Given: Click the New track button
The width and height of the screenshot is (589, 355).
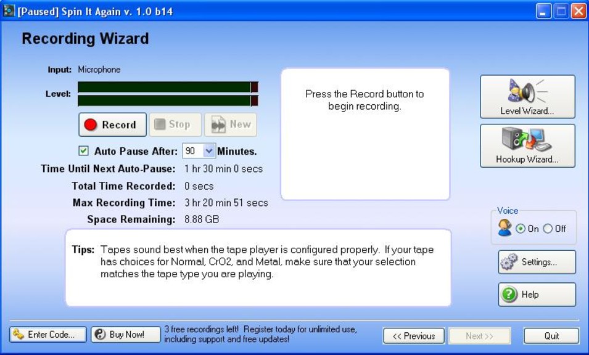Looking at the screenshot, I should click(231, 124).
